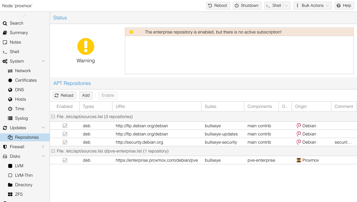Go to the Notes section
Screen dimensions: 357x202
[15, 42]
